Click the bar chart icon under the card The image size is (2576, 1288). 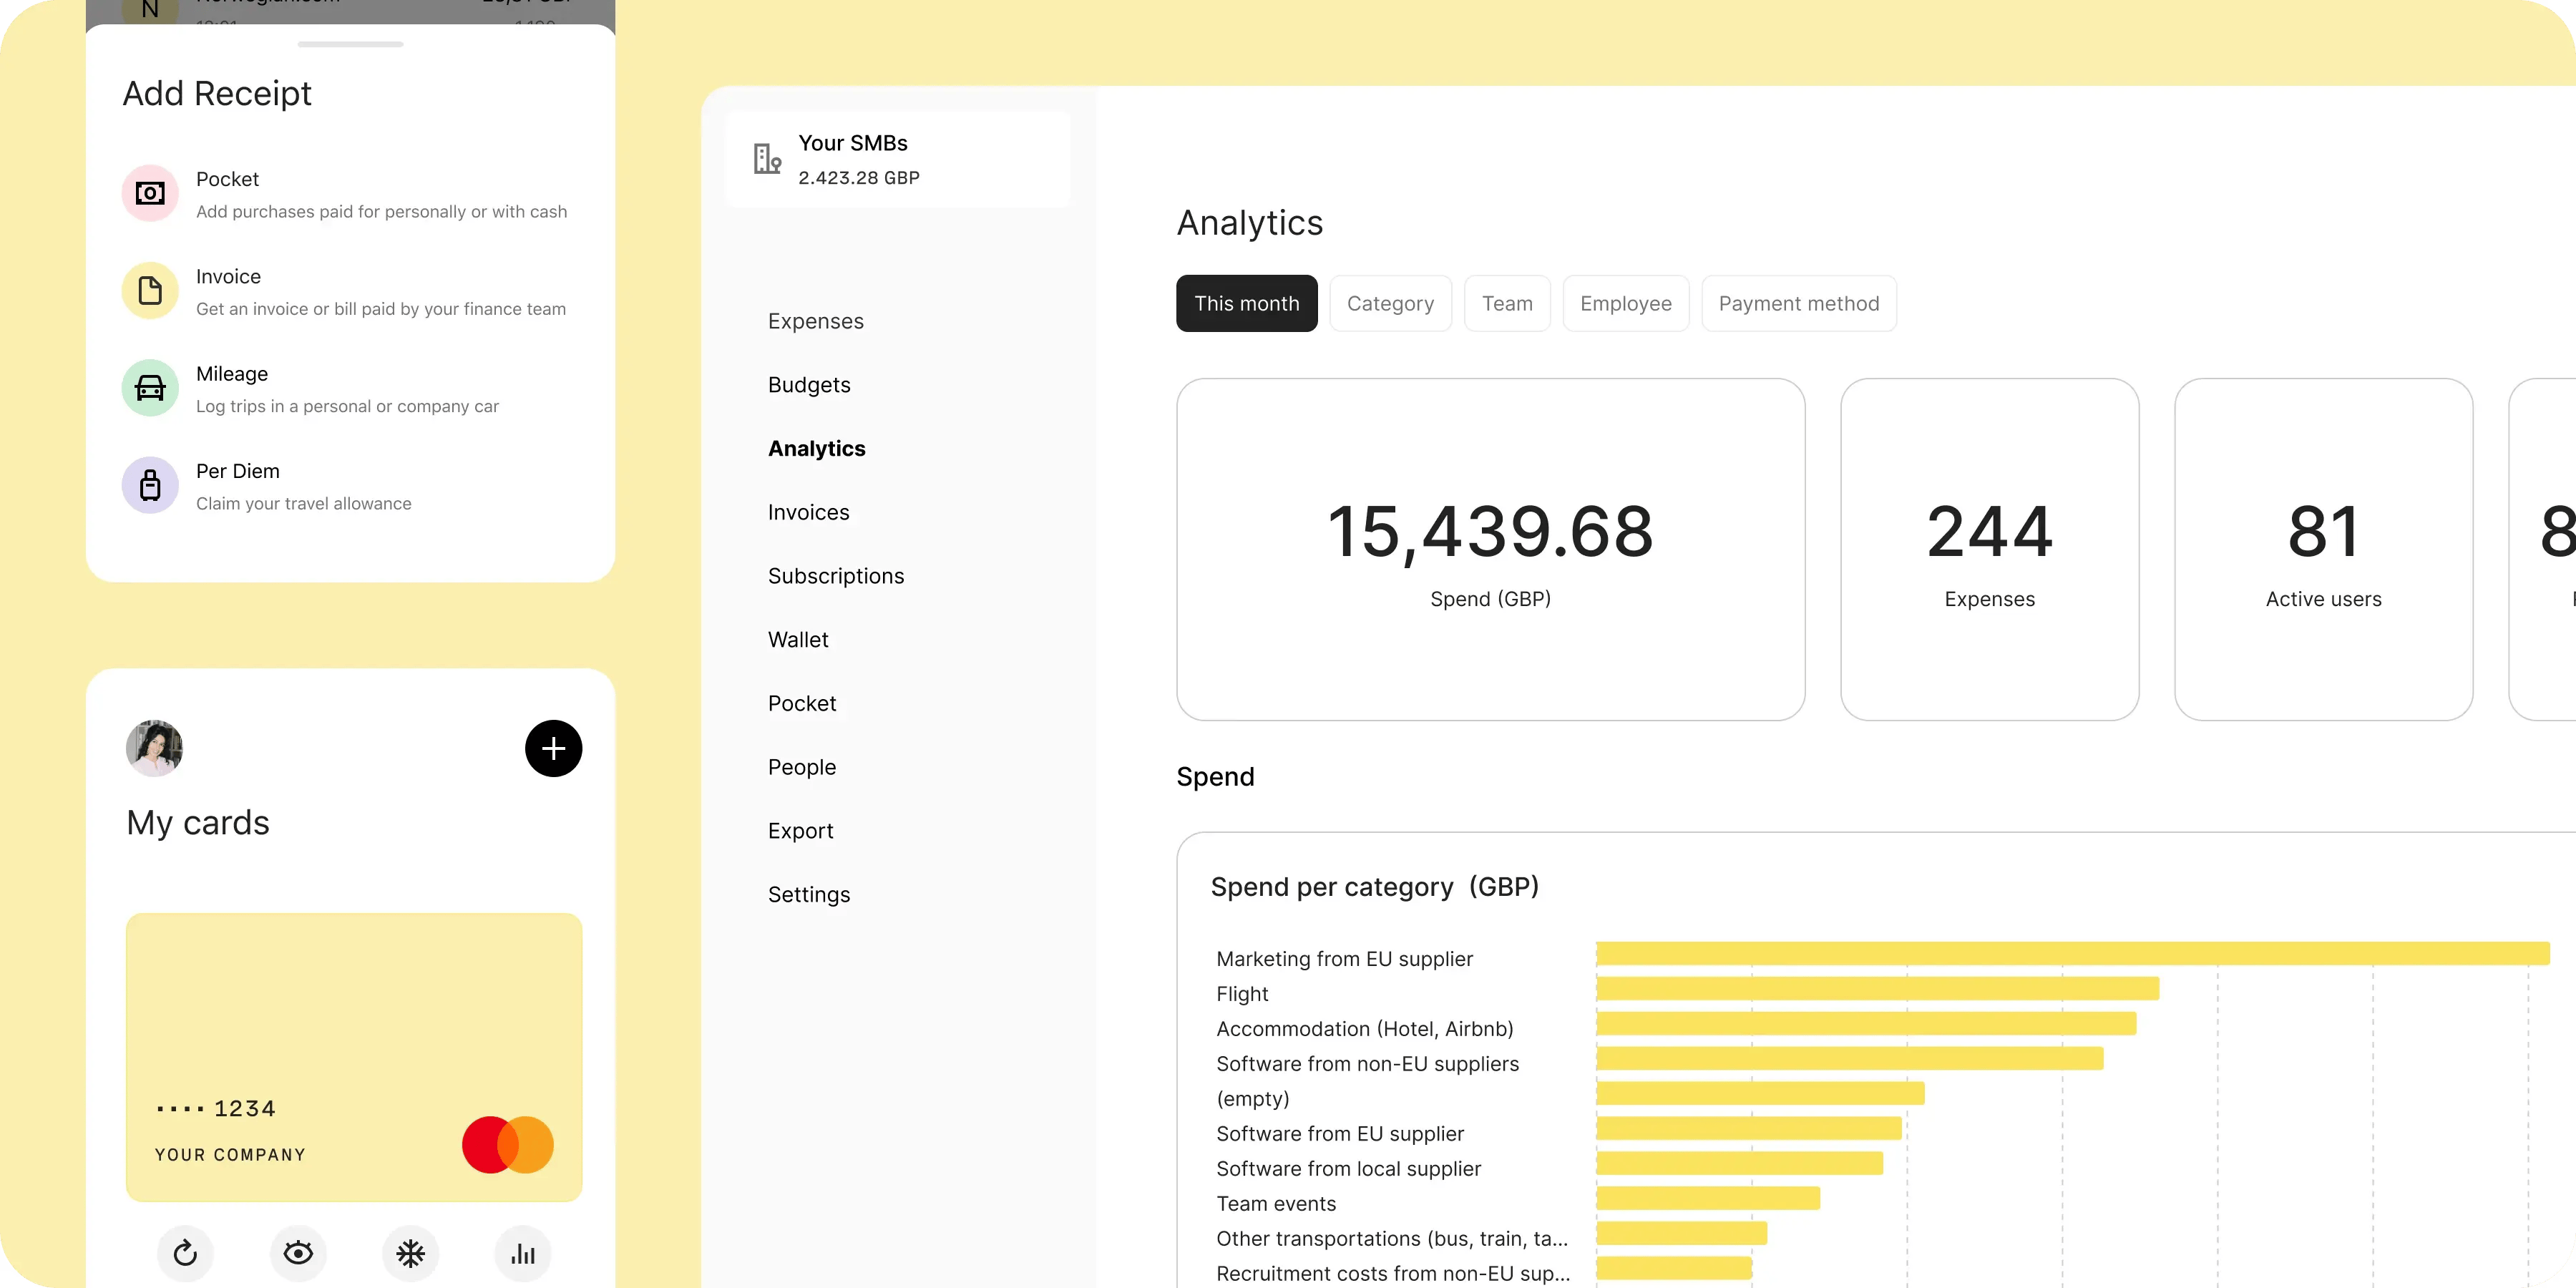523,1253
